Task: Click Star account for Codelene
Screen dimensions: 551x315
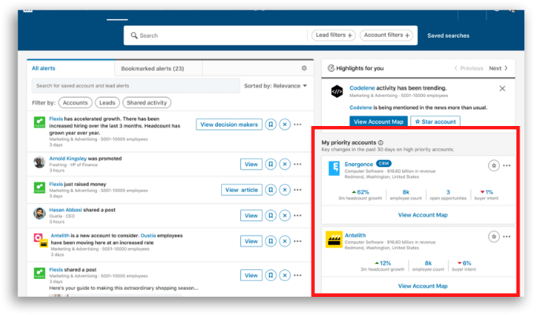Action: [435, 121]
